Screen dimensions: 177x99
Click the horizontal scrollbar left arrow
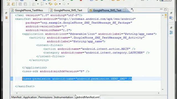[x=17, y=93]
